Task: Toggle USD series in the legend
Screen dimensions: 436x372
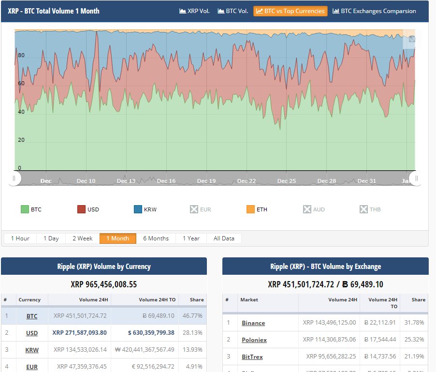Action: 88,209
